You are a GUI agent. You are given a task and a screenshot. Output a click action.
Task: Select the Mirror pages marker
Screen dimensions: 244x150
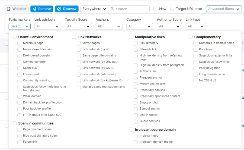pyautogui.click(x=79, y=43)
